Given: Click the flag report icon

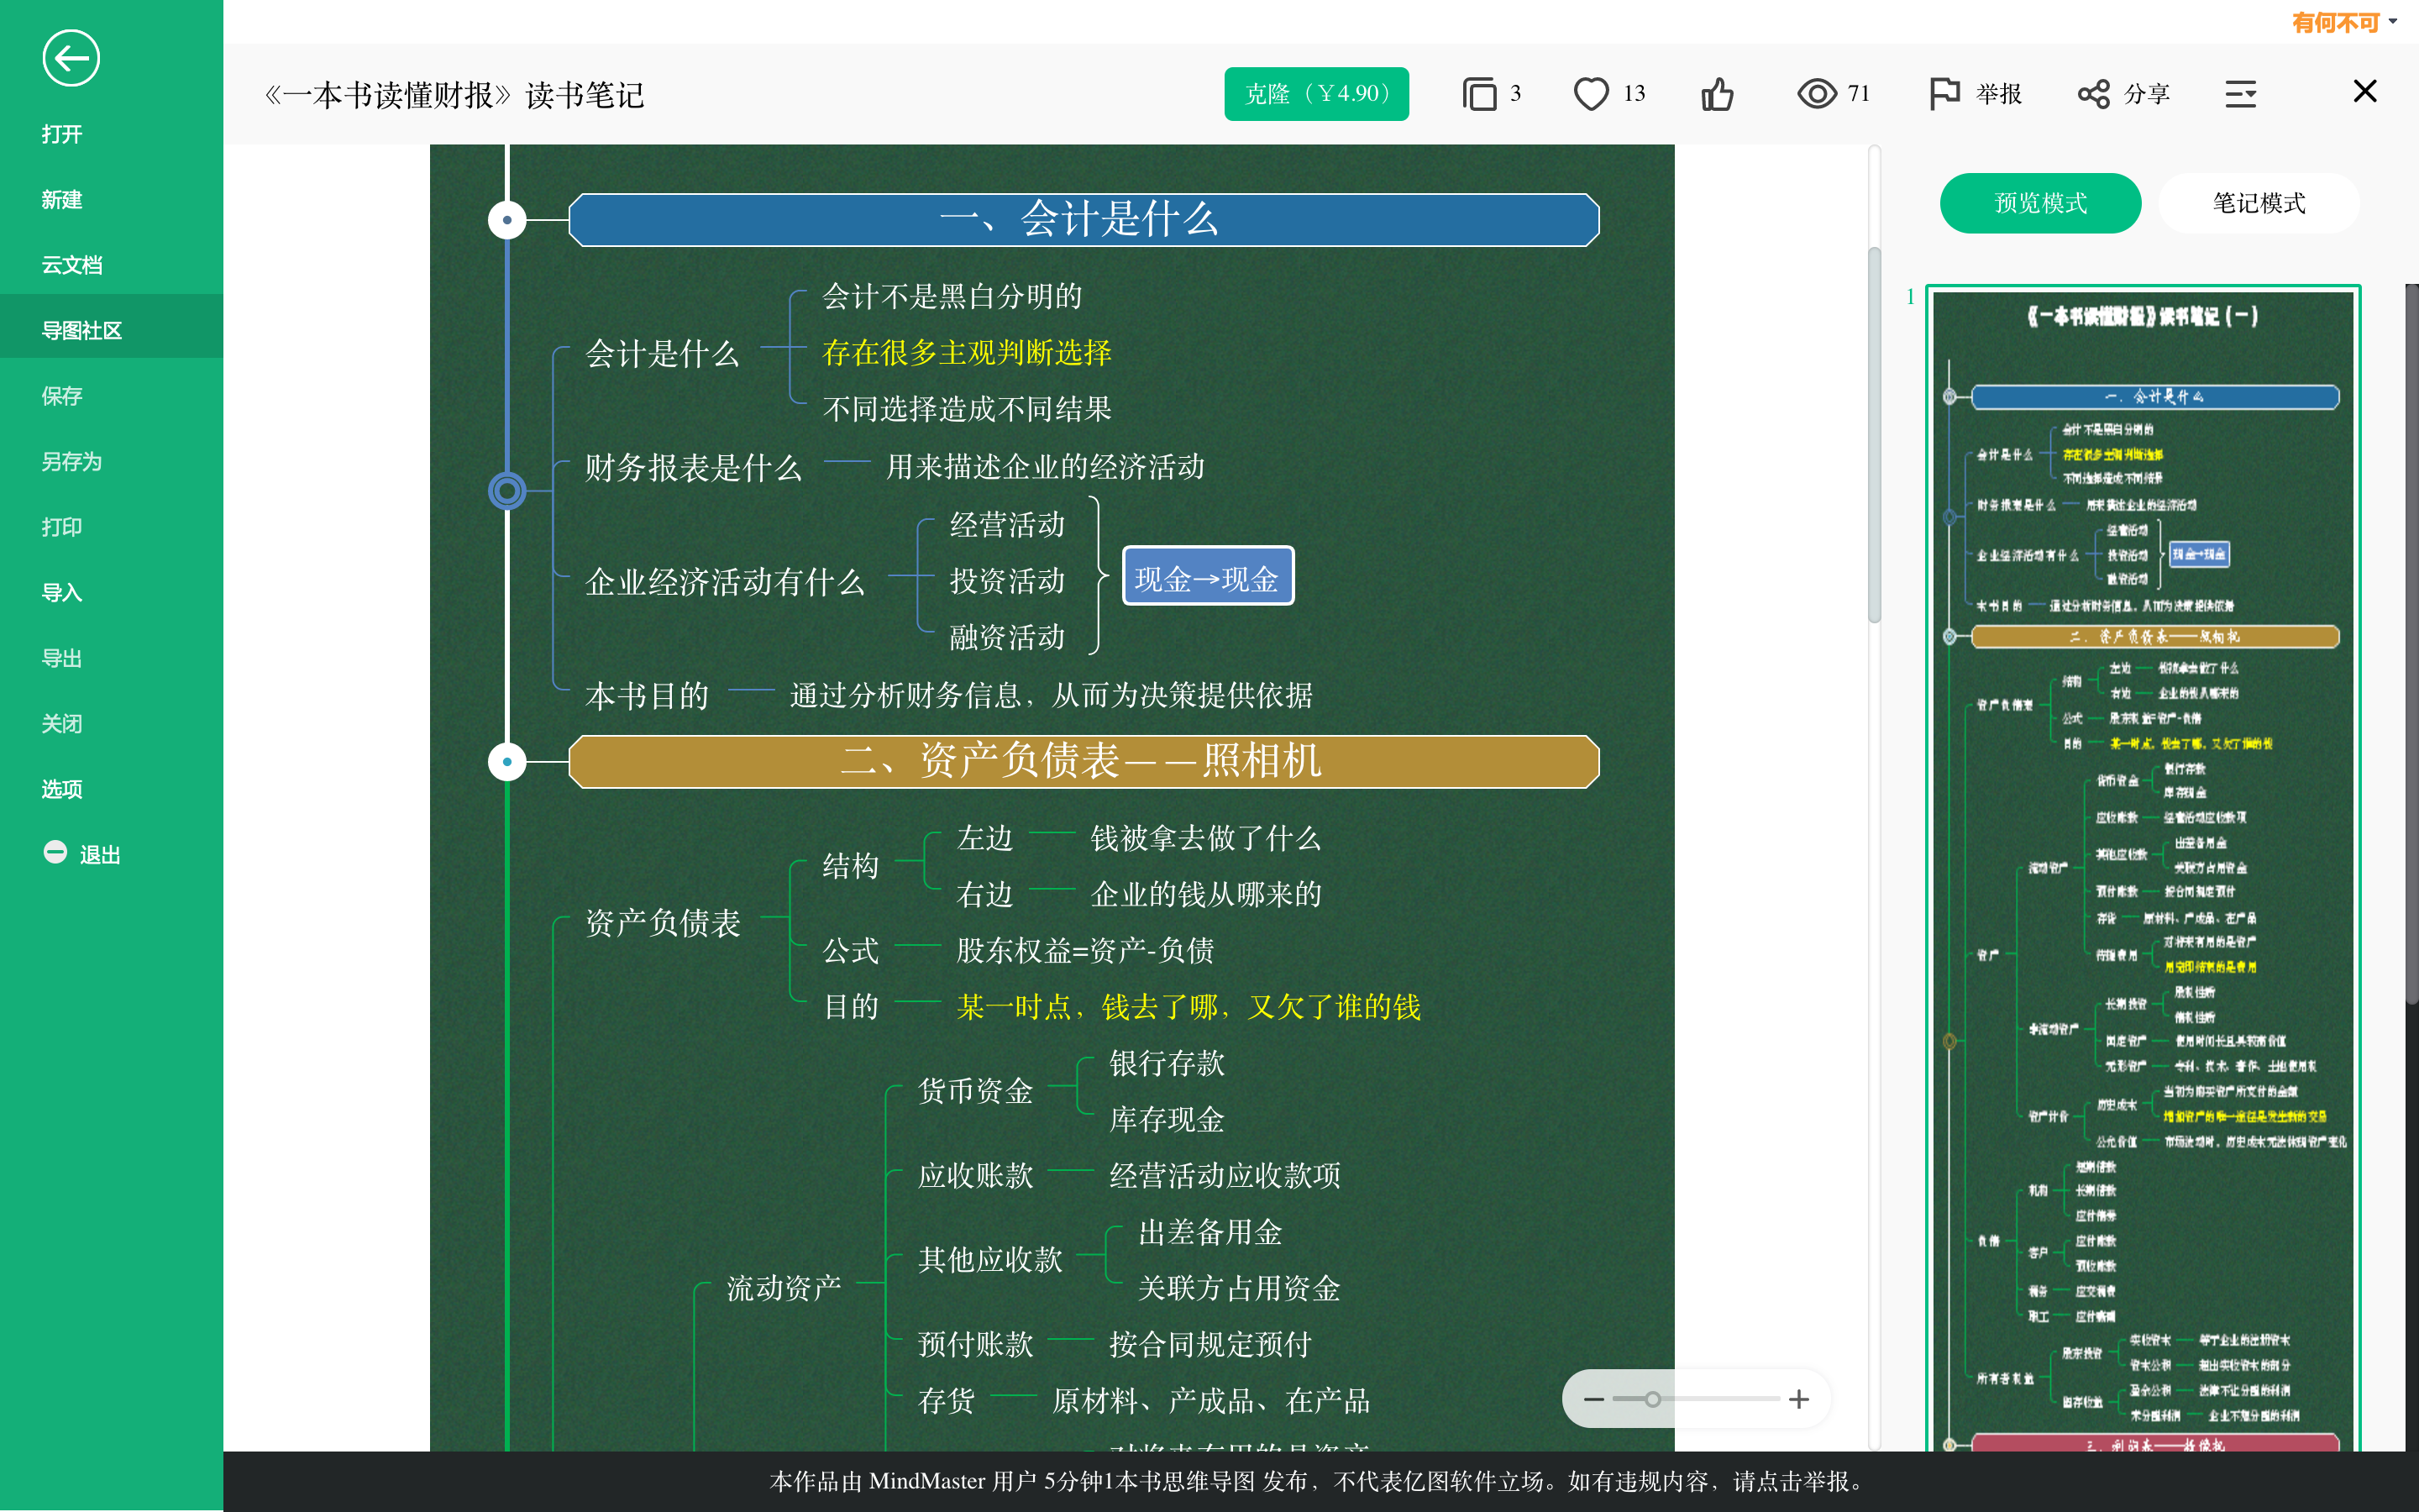Looking at the screenshot, I should (x=1944, y=94).
